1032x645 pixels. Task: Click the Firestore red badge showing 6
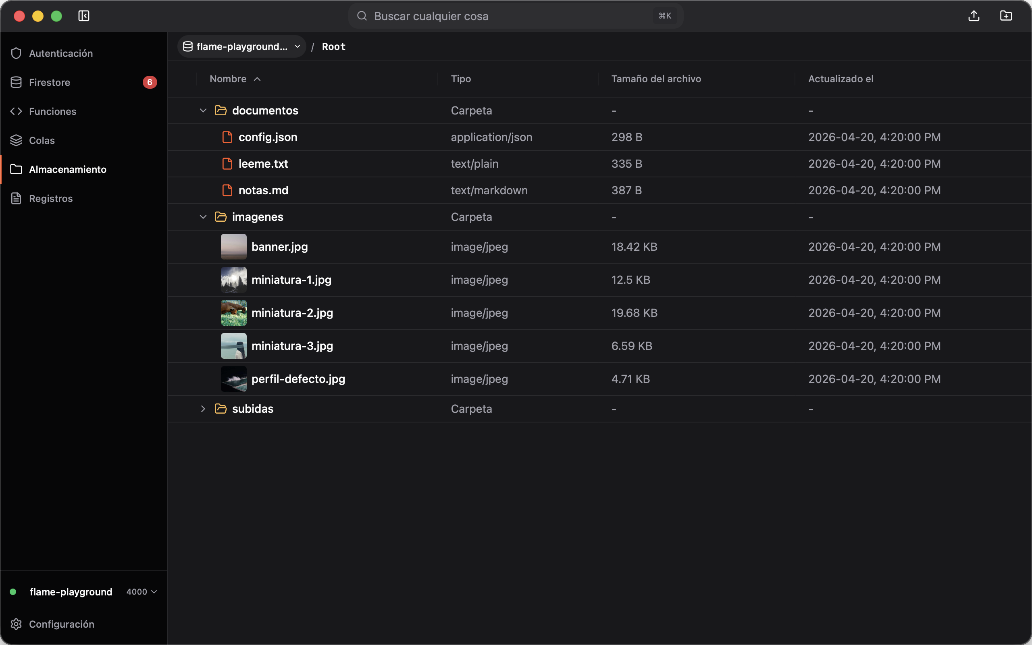coord(150,82)
